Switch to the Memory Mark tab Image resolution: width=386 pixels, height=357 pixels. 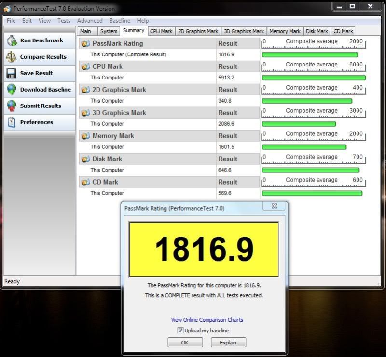click(x=285, y=31)
